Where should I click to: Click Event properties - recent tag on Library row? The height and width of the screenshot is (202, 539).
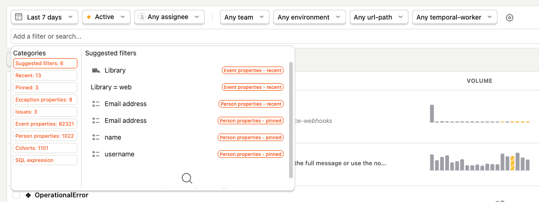coord(252,70)
